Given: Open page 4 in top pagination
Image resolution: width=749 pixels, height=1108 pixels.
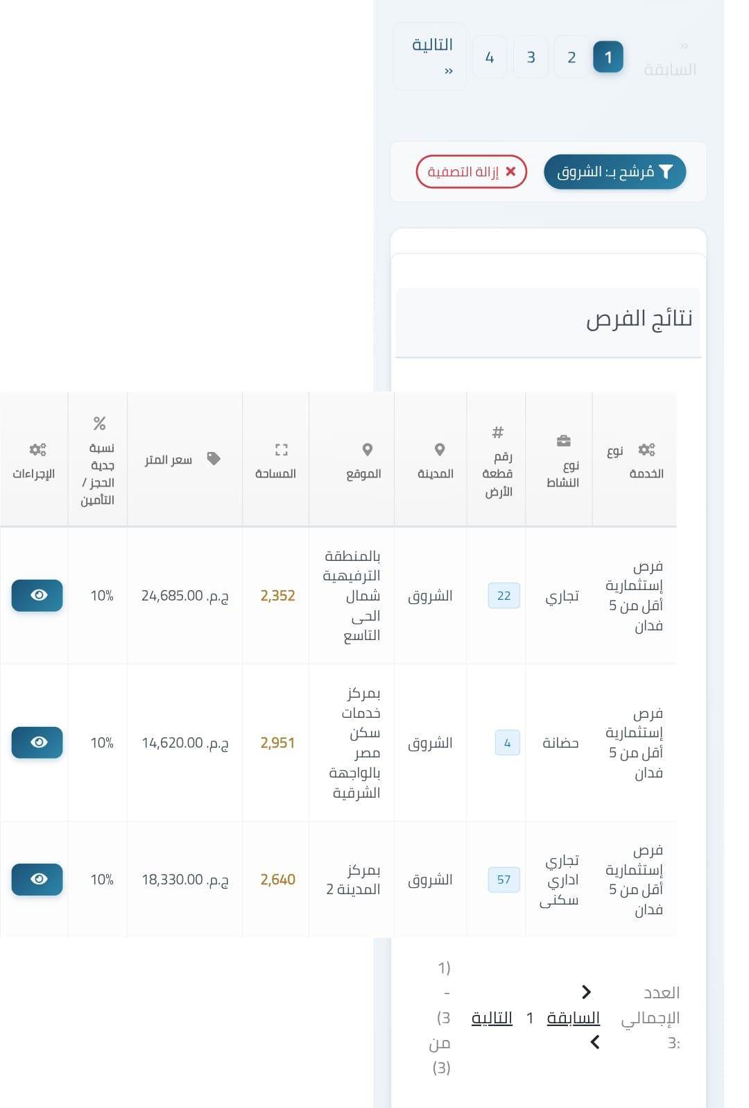Looking at the screenshot, I should (490, 57).
